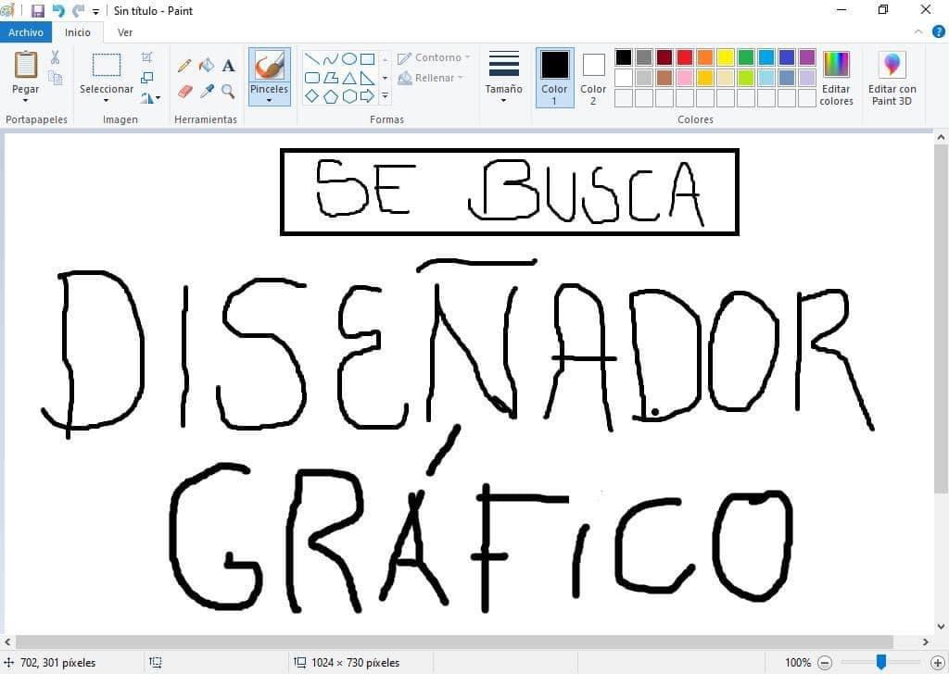Viewport: 949px width, 674px height.
Task: Open the Quick Access Toolbar customize arrow
Action: tap(95, 11)
